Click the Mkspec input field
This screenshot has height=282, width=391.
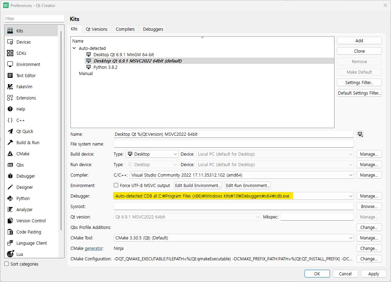click(x=317, y=217)
